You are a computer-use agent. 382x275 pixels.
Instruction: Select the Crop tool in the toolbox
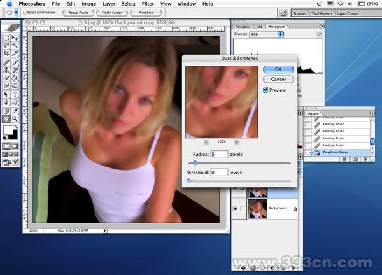click(6, 54)
